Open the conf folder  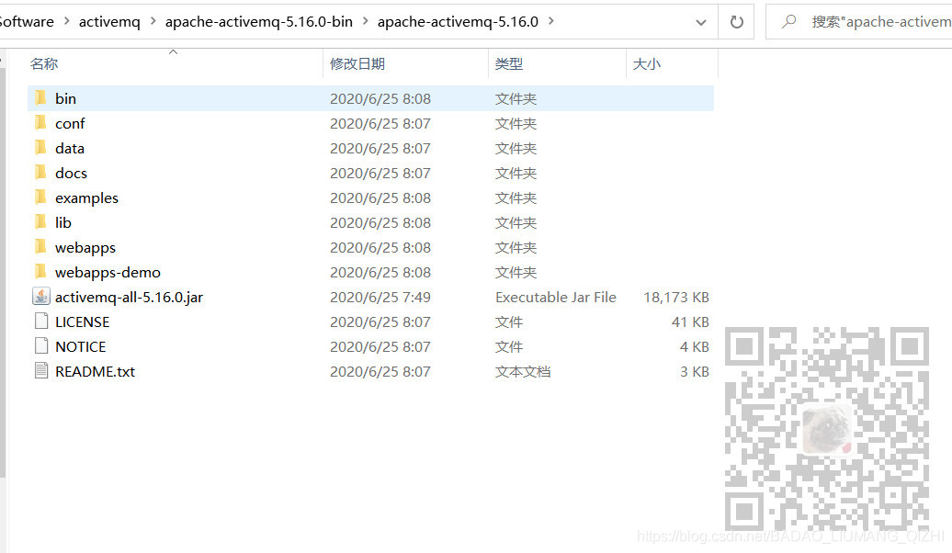71,123
